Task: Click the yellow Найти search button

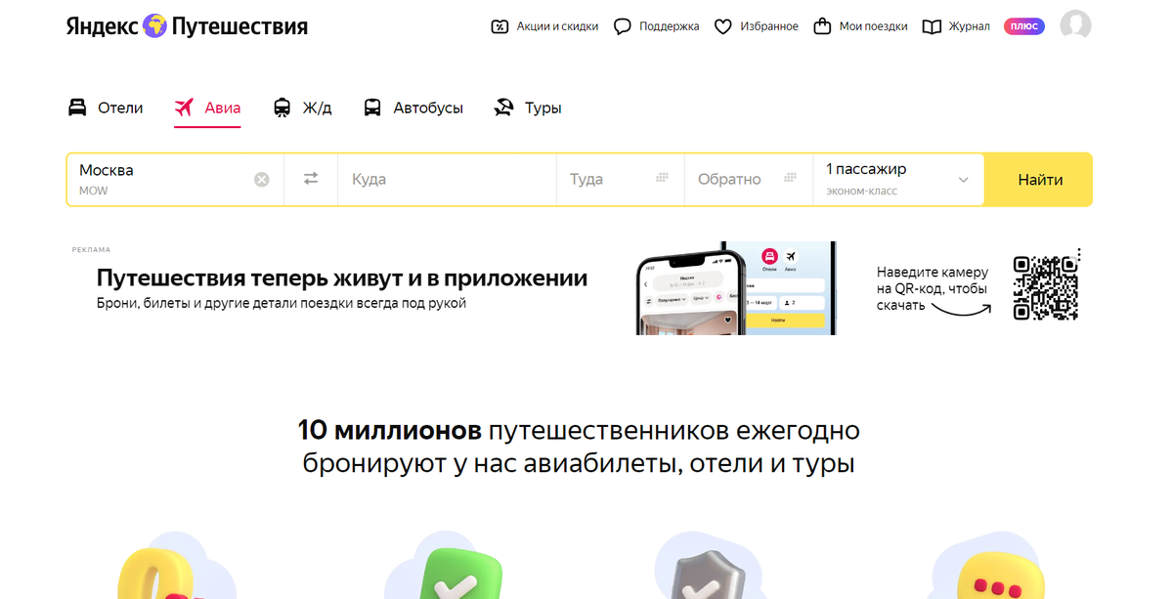Action: [x=1040, y=180]
